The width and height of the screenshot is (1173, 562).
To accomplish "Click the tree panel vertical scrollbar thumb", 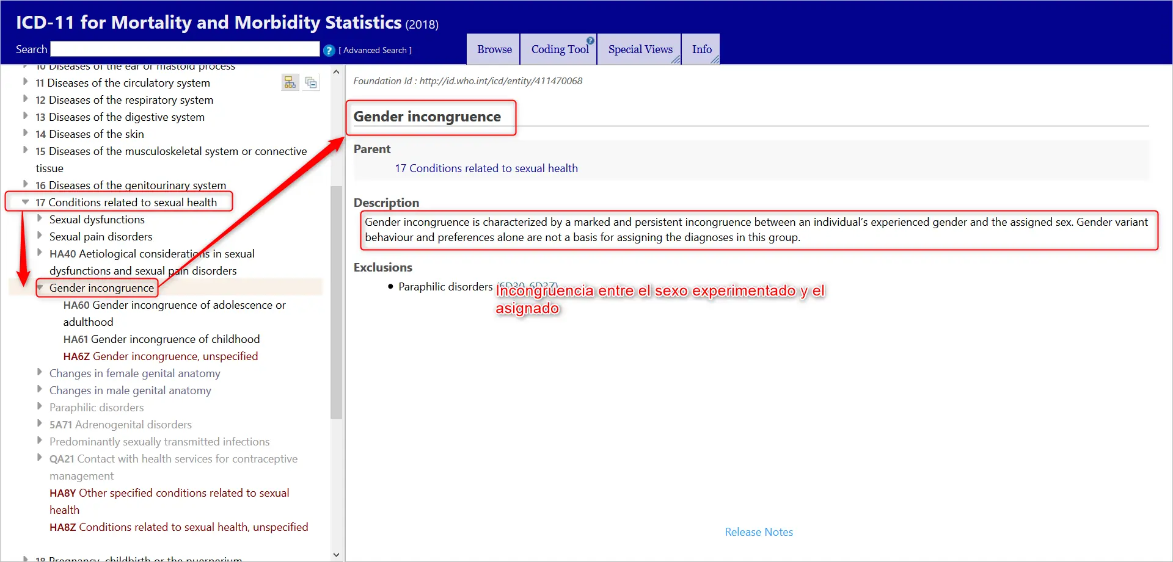I will click(336, 302).
